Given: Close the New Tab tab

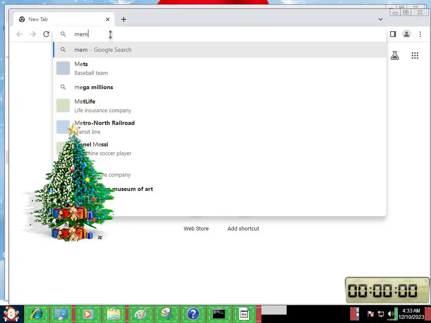Looking at the screenshot, I should coord(108,19).
